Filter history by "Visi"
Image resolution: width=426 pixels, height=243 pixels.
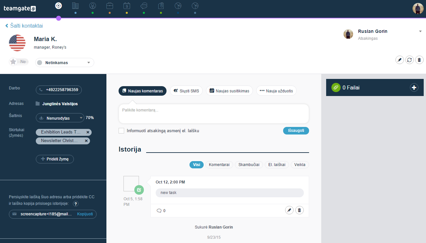[x=196, y=165]
